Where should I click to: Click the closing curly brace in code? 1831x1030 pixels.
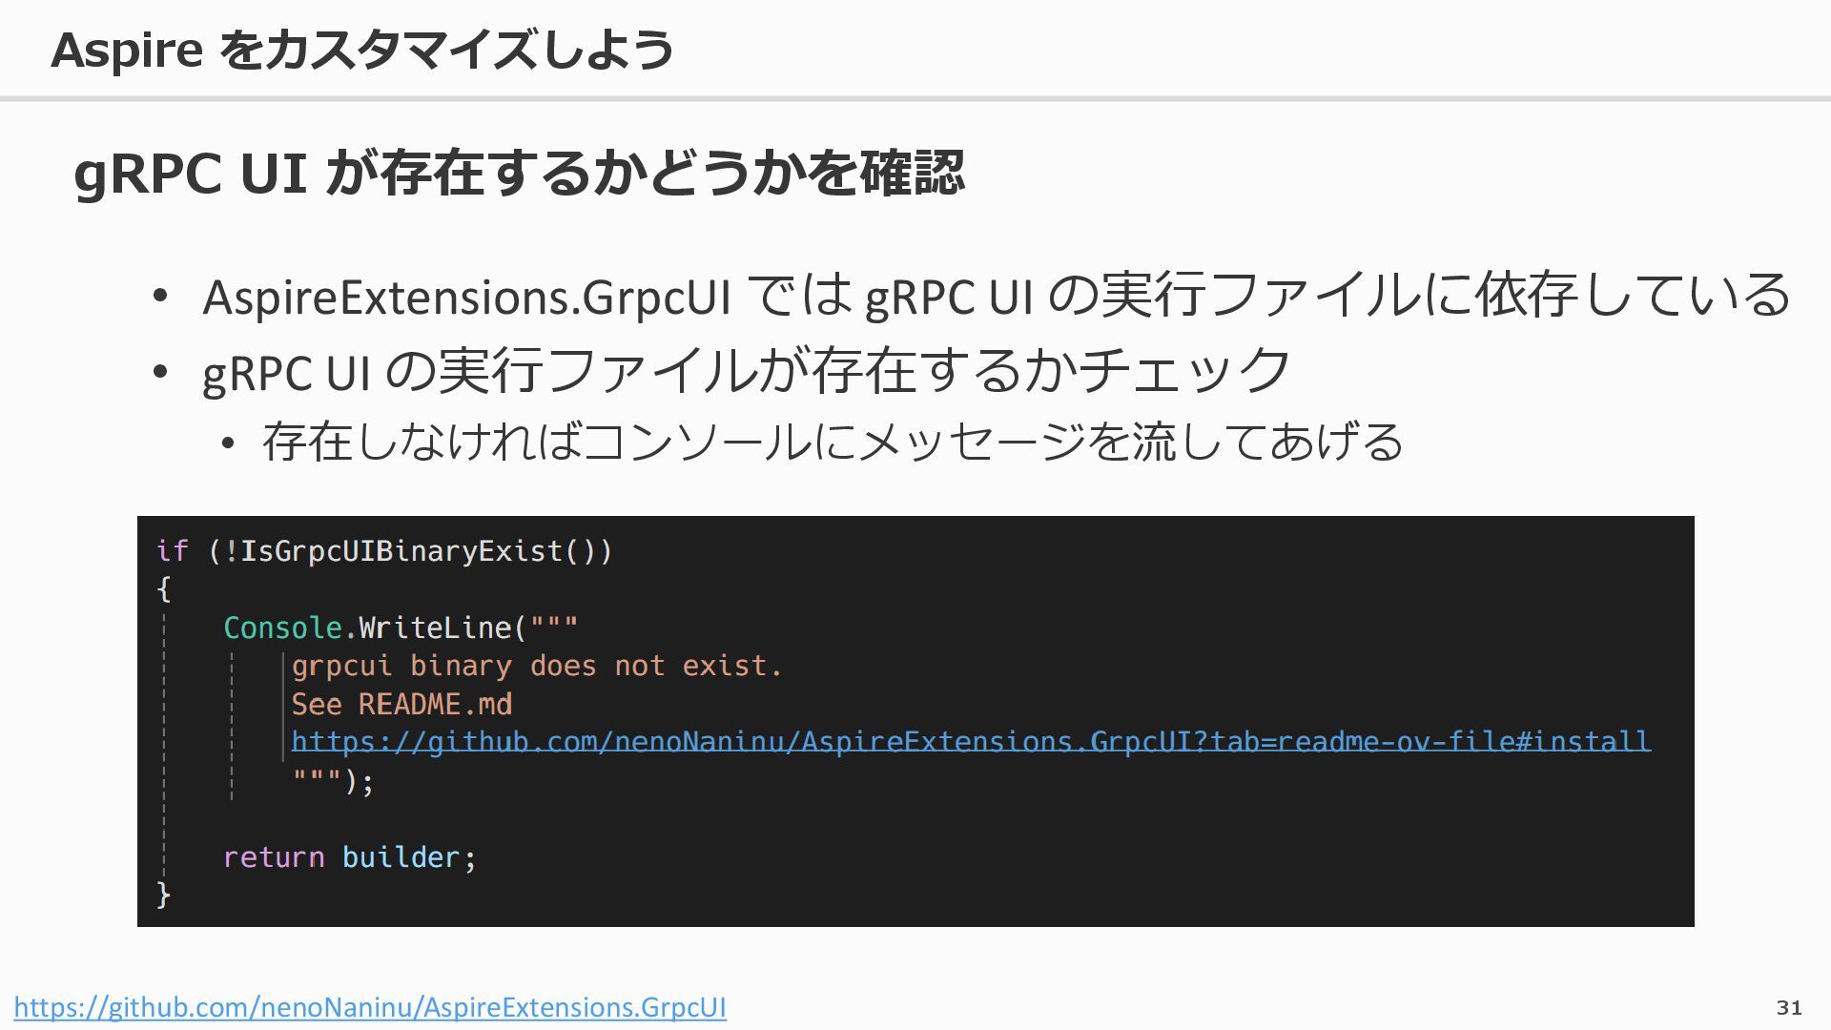pos(164,895)
